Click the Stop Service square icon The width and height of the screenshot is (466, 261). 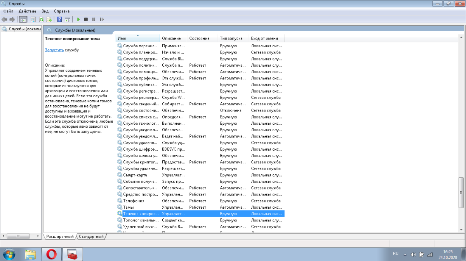click(86, 19)
